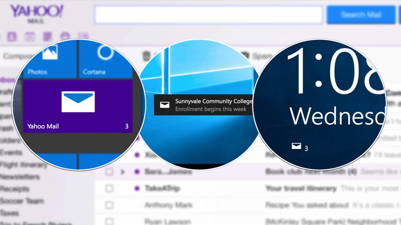Open the Notepad icon in Yahoo toolbar
The width and height of the screenshot is (401, 225).
[x=47, y=37]
